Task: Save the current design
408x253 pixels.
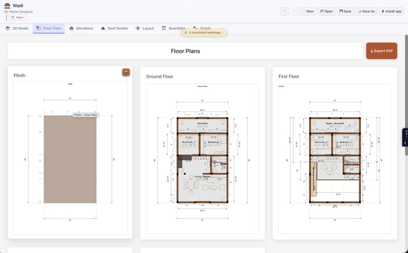Action: (345, 11)
